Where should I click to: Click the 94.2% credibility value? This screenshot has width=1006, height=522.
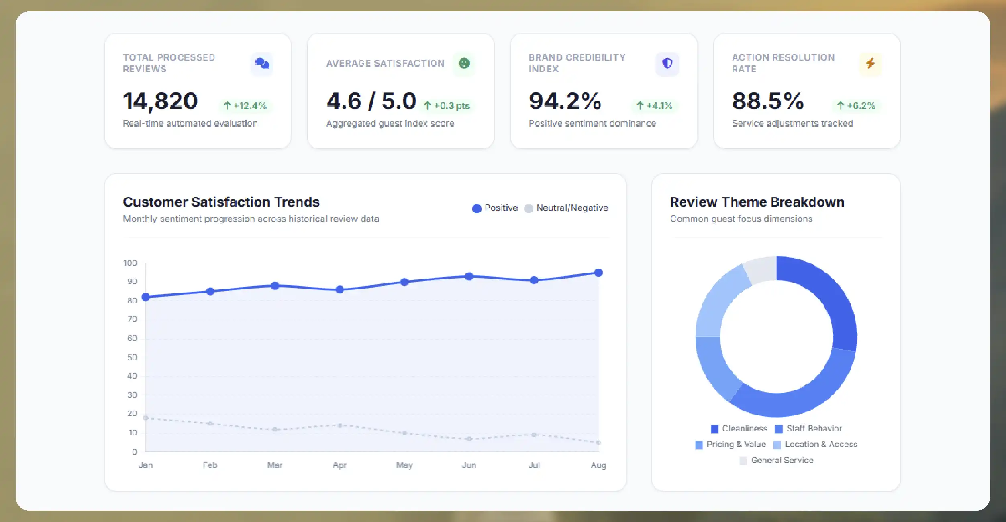coord(565,101)
